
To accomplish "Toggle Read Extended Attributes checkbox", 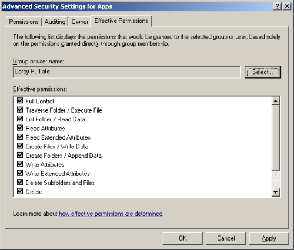I will [x=20, y=137].
